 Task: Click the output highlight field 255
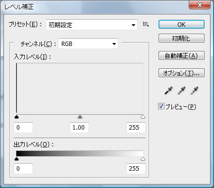(136, 169)
